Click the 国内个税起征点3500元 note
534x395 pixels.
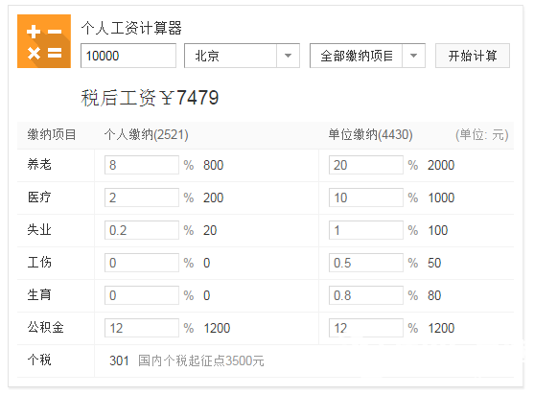pos(201,360)
